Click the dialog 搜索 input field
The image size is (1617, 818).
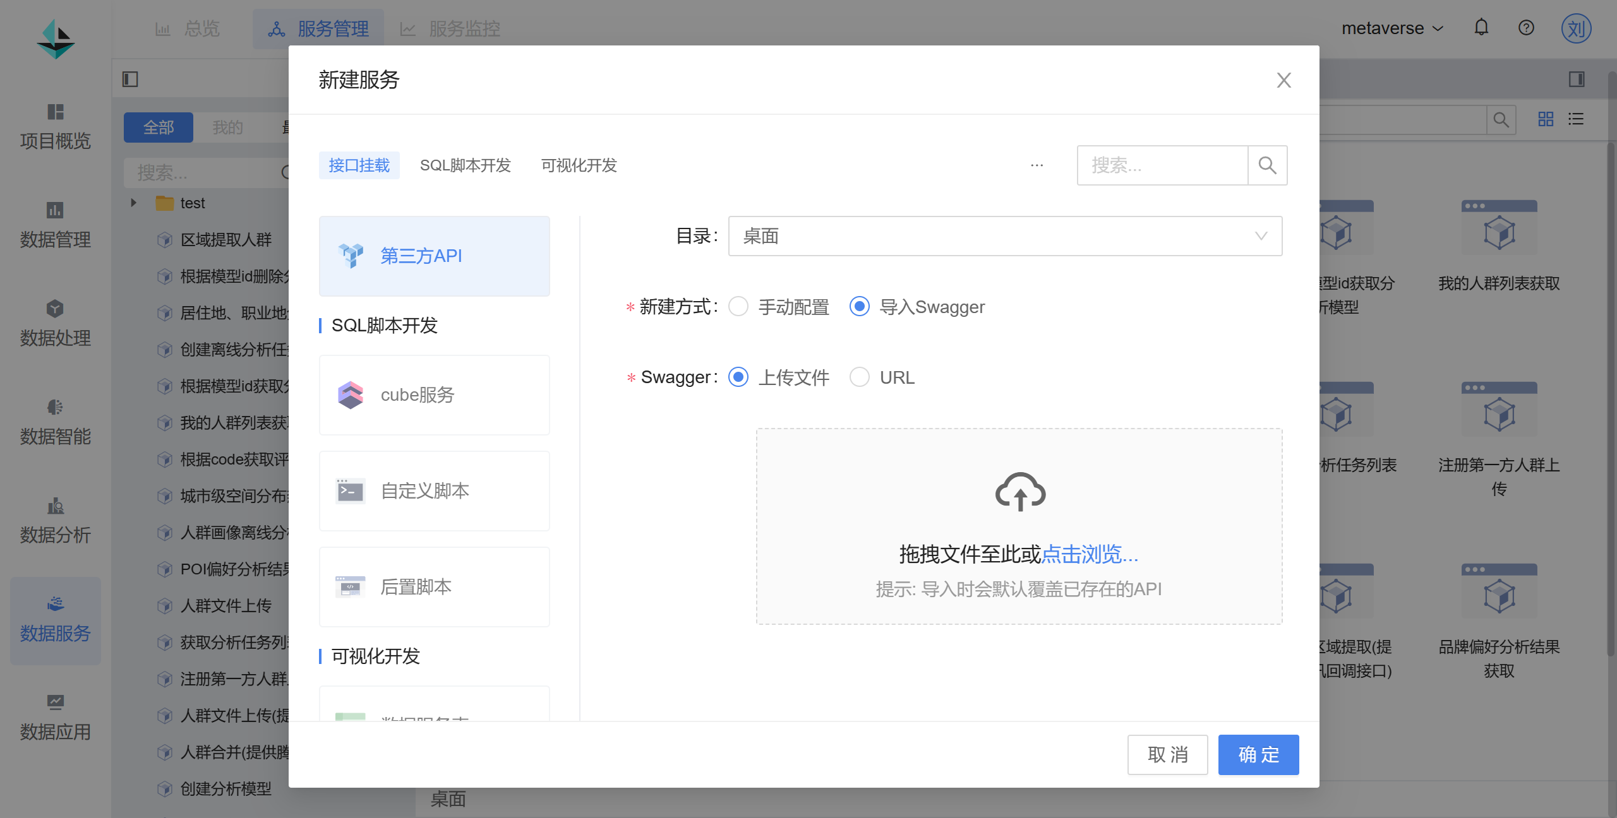pos(1162,165)
